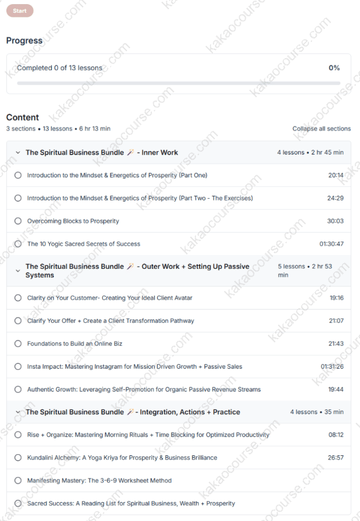Click Collapse all sections link
360x521 pixels.
point(321,128)
